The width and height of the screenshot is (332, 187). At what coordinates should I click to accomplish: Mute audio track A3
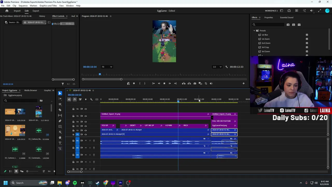[x=86, y=155]
